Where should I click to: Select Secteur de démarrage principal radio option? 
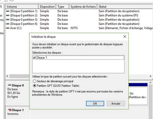35,81
